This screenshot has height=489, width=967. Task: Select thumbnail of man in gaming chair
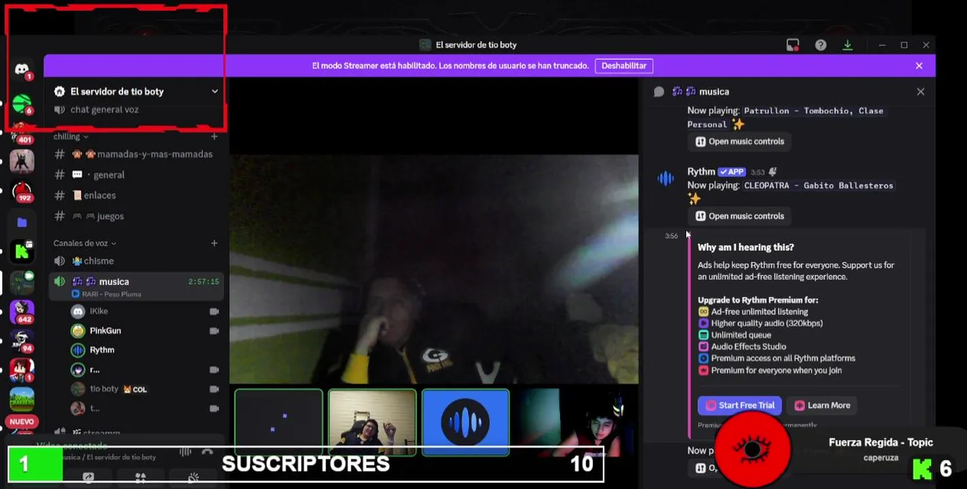(372, 422)
